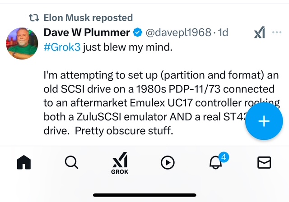Open the post's three-dot more menu
The height and width of the screenshot is (202, 289).
(277, 32)
